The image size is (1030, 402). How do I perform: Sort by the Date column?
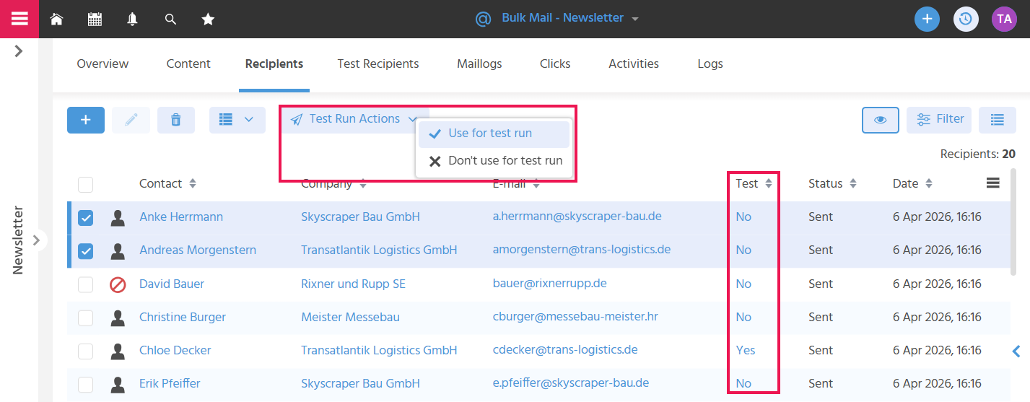929,184
